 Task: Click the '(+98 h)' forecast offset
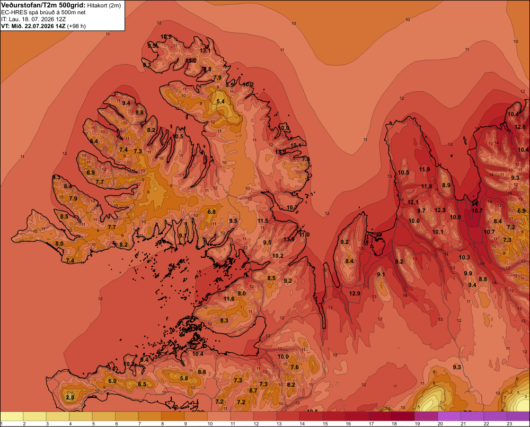click(76, 26)
